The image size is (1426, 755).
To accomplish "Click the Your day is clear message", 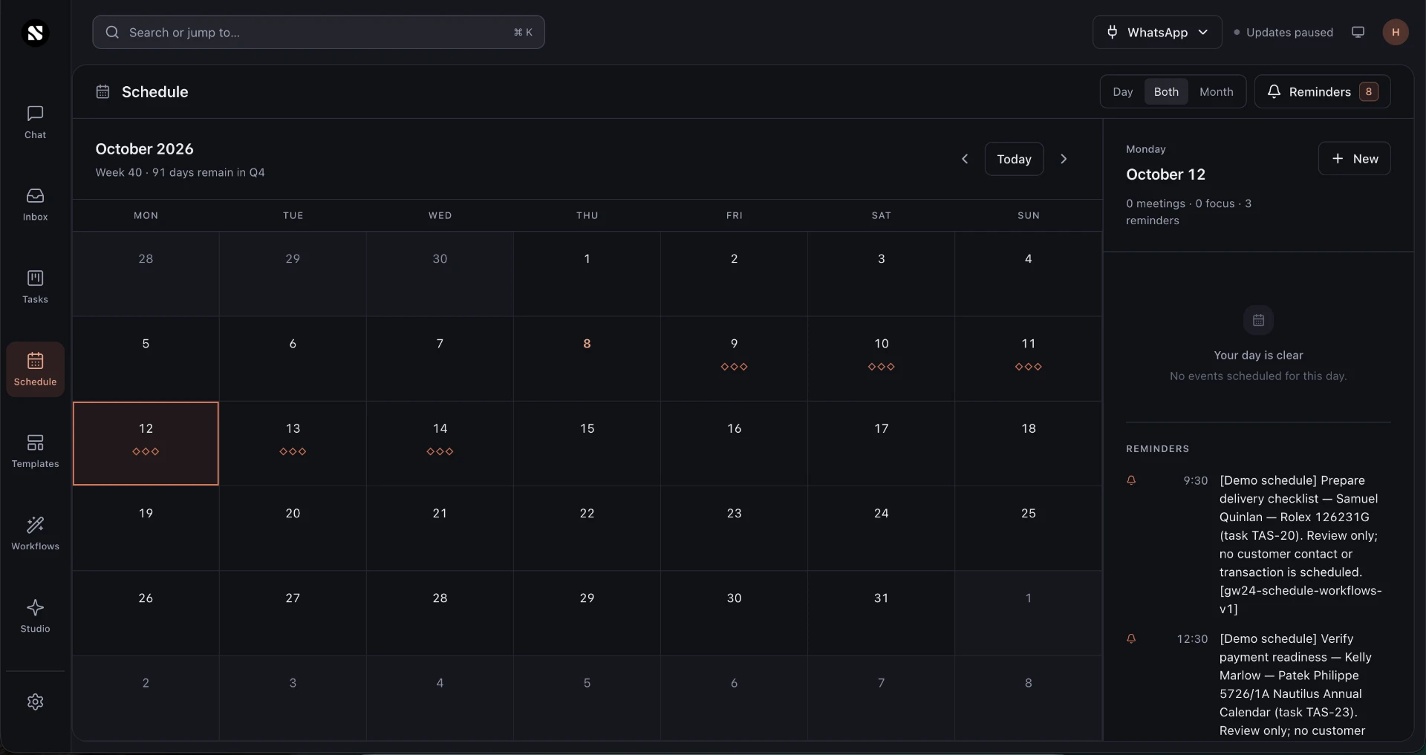I will pyautogui.click(x=1258, y=355).
